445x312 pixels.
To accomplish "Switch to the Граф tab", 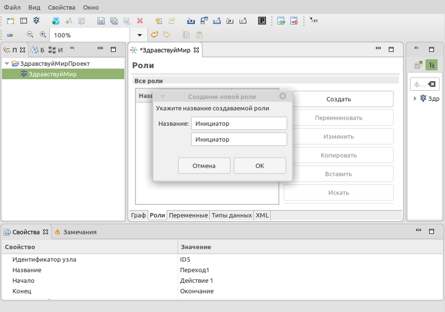I will pos(138,215).
